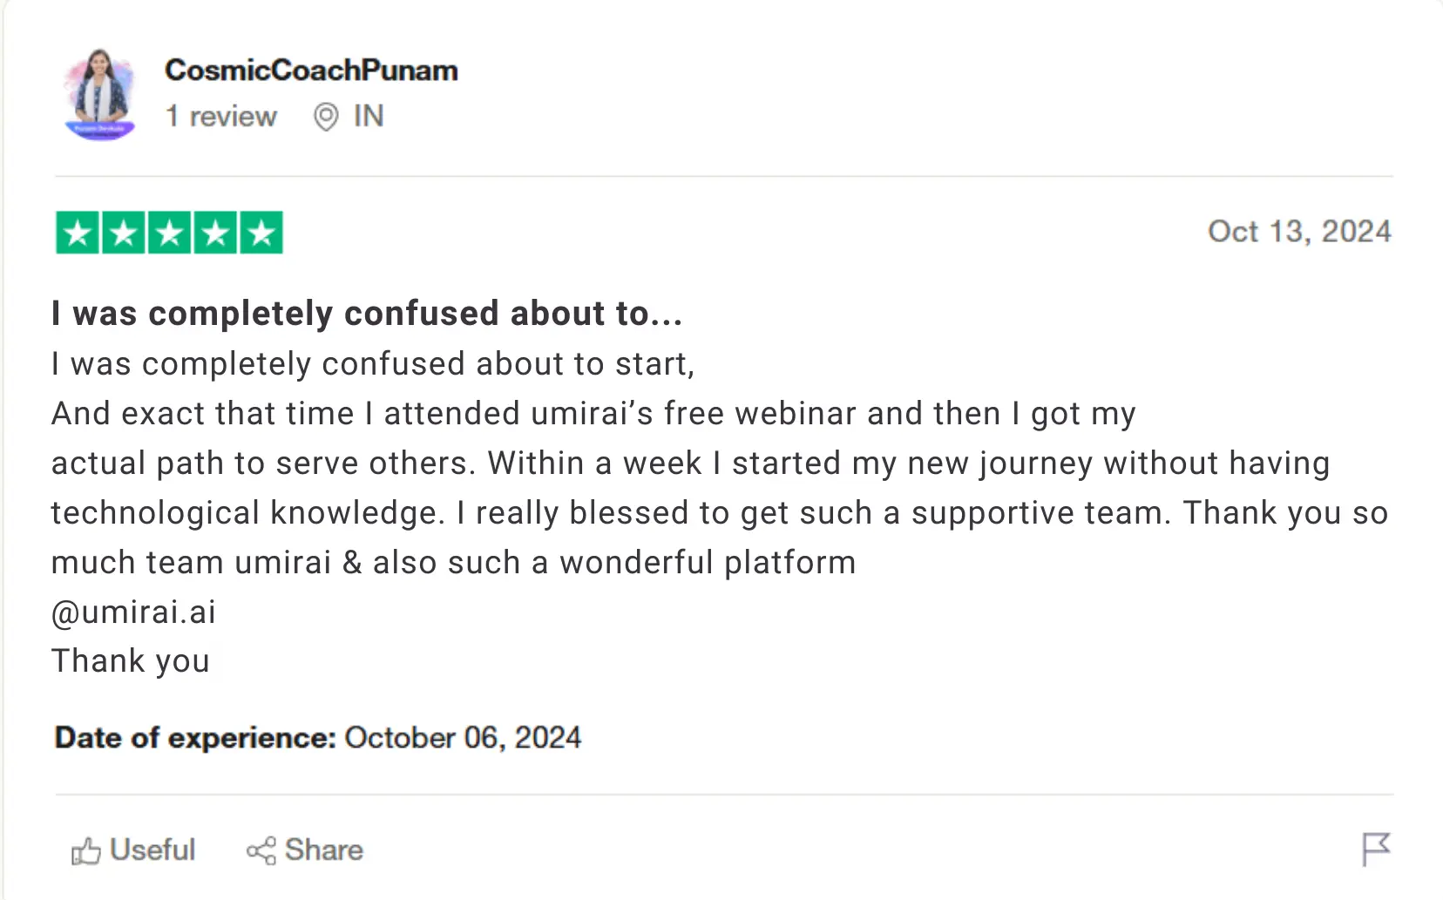The width and height of the screenshot is (1443, 900).
Task: Click the 'October 06, 2024' experience date
Action: pos(463,738)
